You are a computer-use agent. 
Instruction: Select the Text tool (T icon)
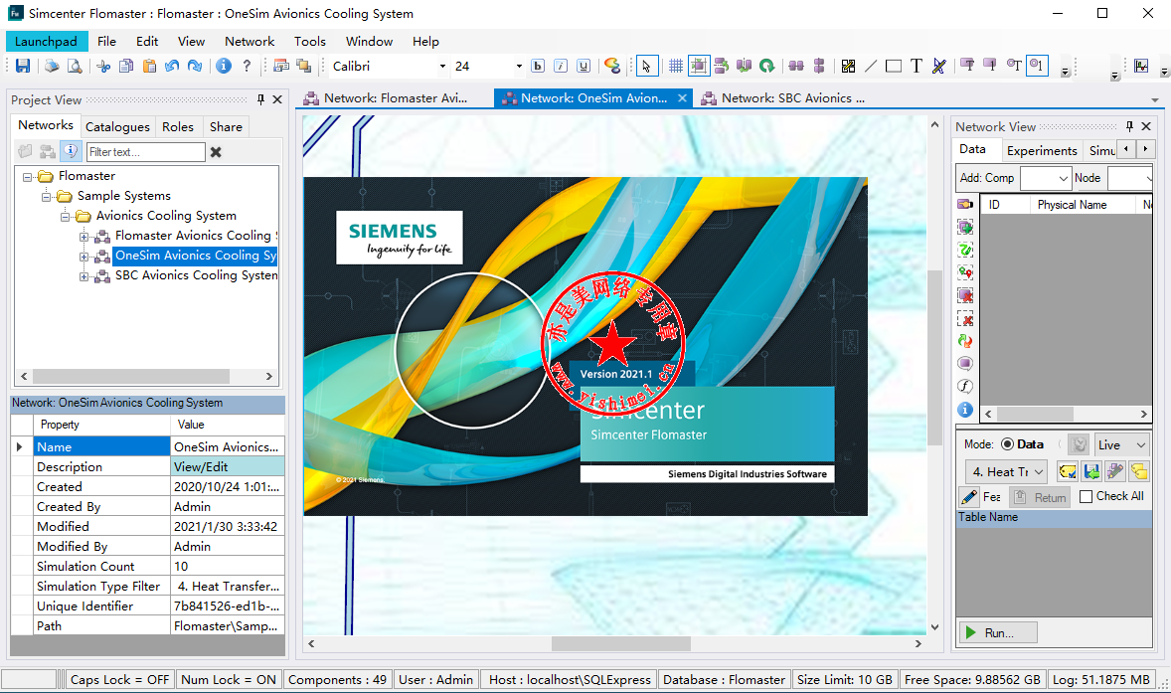(917, 66)
